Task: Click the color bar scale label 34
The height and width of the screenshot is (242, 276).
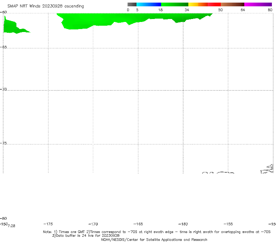Action: [187, 10]
